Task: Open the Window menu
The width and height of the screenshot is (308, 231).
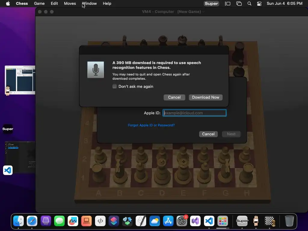Action: tap(89, 4)
